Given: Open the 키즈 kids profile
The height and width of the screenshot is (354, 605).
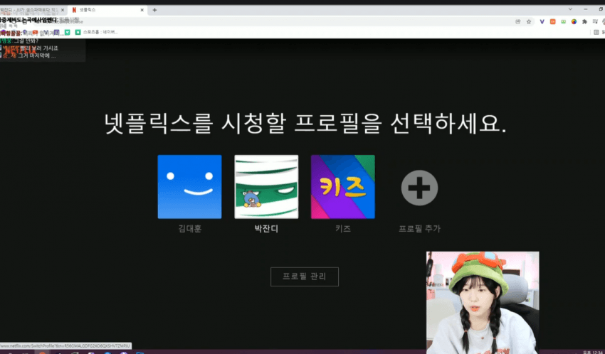Looking at the screenshot, I should 342,187.
